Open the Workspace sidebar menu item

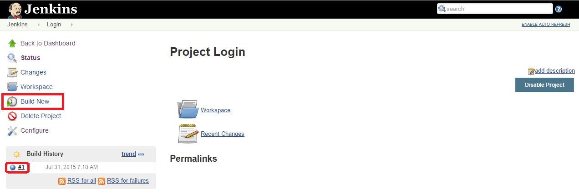click(x=36, y=87)
